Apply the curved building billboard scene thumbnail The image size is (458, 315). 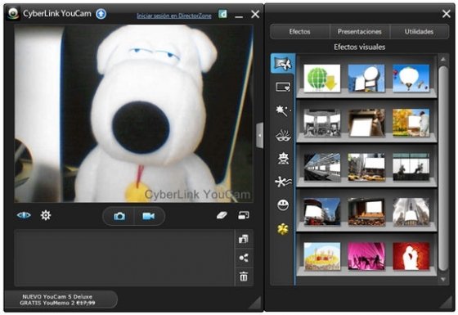click(322, 212)
